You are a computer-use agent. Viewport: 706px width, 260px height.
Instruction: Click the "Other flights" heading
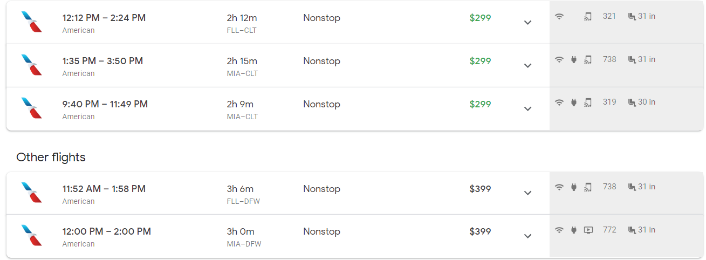coord(51,158)
